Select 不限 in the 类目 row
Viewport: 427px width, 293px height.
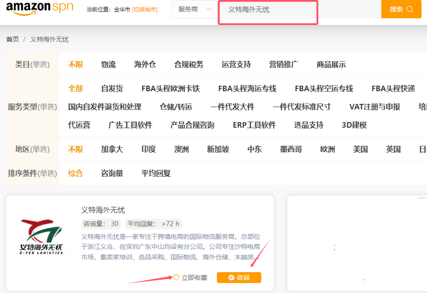75,65
